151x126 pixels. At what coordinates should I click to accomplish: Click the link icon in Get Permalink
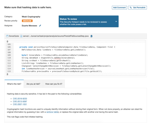(131, 8)
